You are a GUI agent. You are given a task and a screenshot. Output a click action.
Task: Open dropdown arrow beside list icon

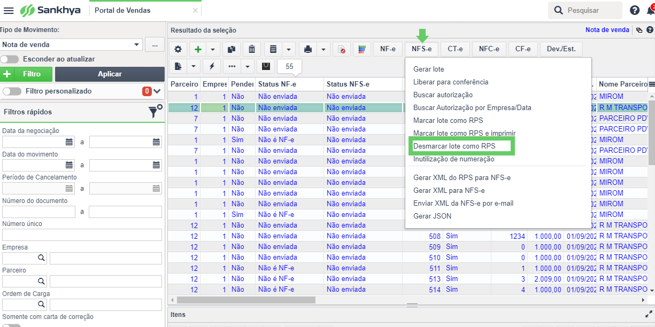(288, 49)
